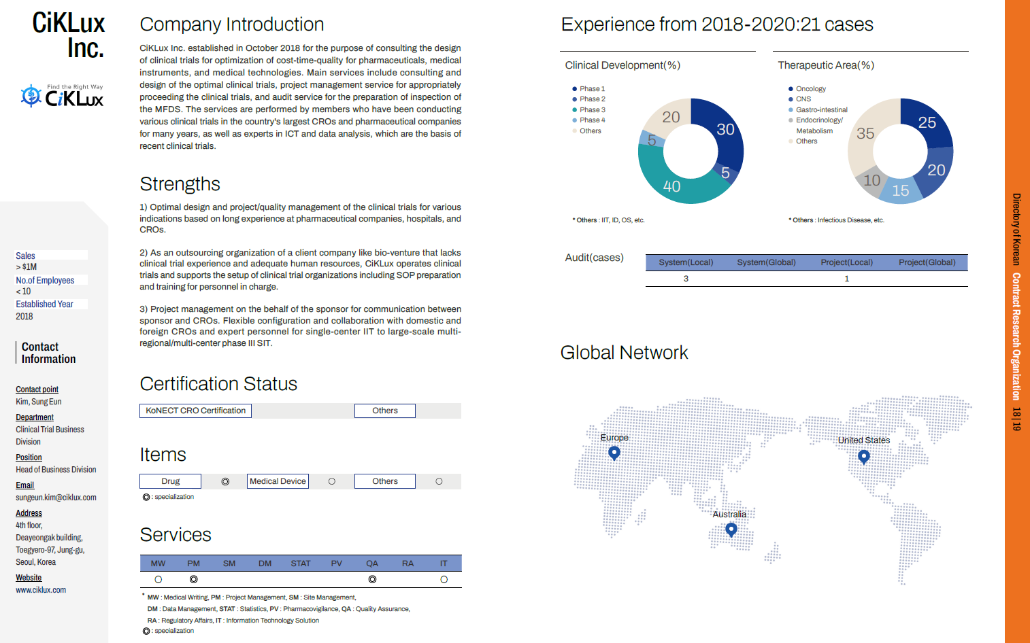Click the Position heading

tap(29, 457)
